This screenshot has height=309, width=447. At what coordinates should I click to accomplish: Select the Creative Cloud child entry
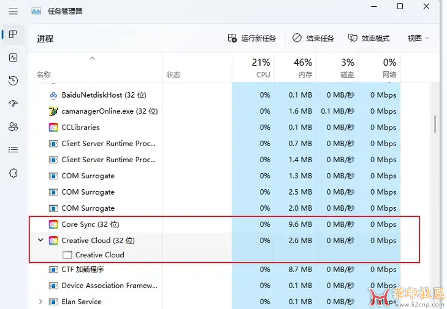click(99, 255)
